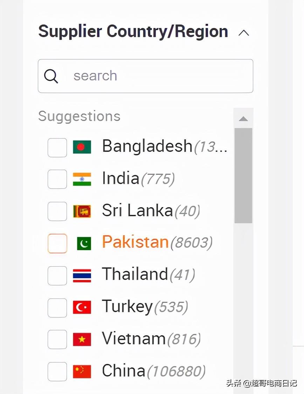Click the Pakistan flag icon
Image resolution: width=304 pixels, height=394 pixels.
click(x=84, y=244)
